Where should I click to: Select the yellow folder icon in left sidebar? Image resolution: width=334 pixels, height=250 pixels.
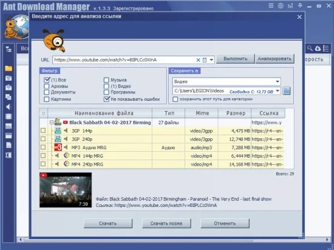9,69
